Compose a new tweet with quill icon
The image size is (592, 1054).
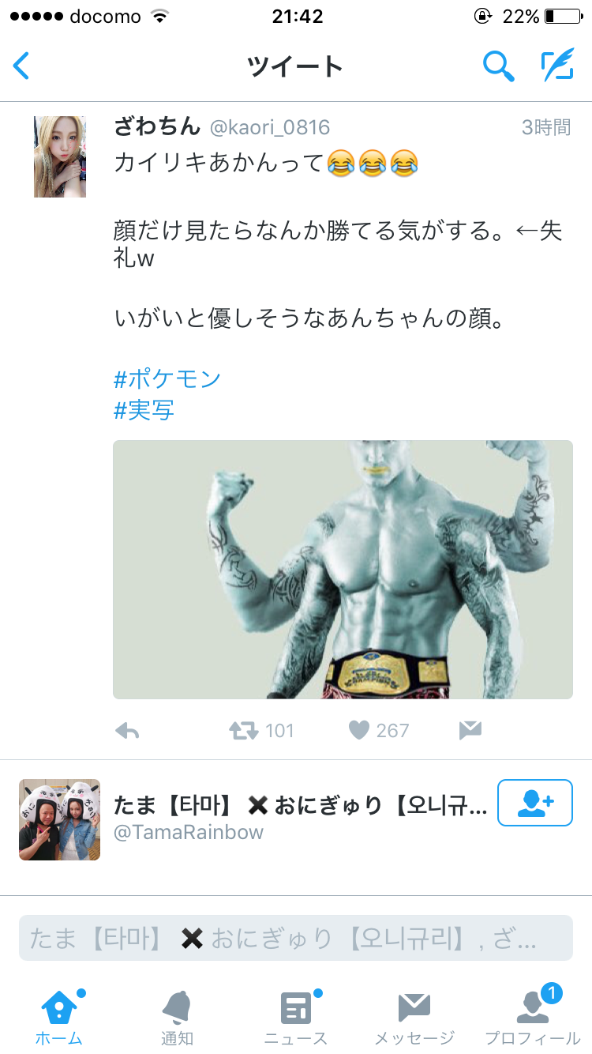tap(557, 66)
